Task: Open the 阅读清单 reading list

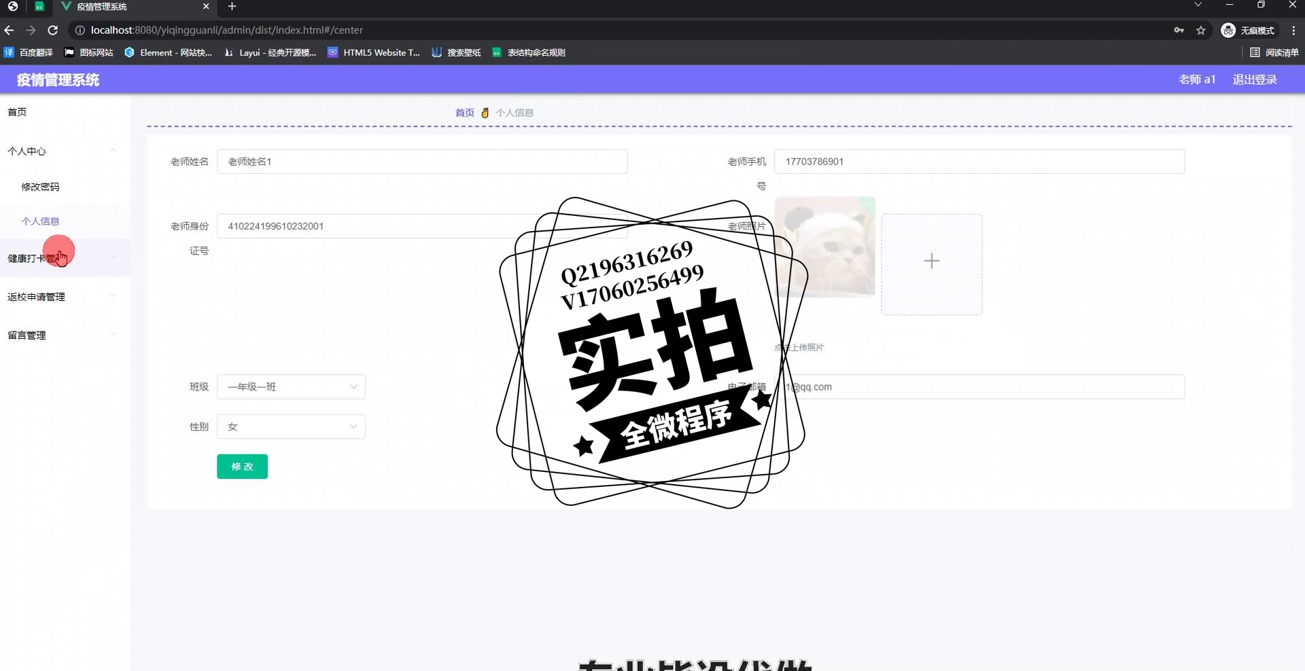Action: 1274,52
